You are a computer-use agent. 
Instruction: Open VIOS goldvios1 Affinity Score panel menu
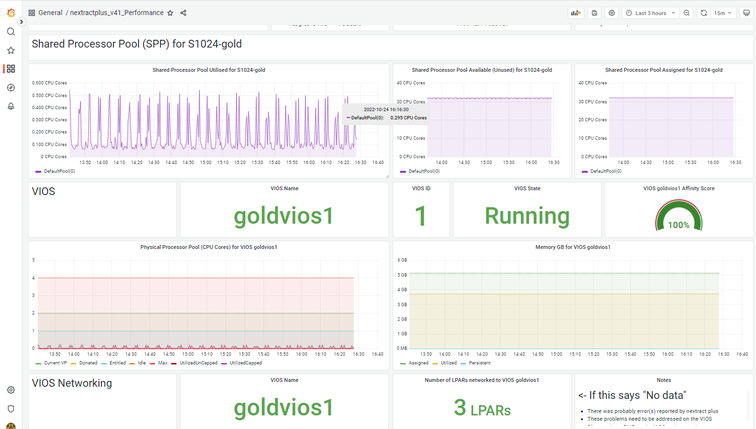[679, 188]
